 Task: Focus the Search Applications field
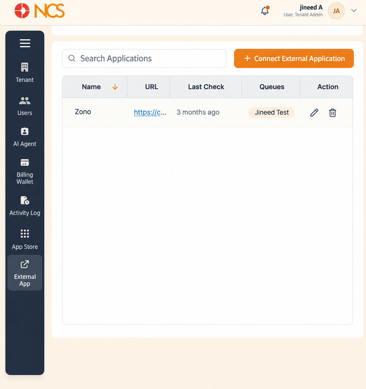pyautogui.click(x=144, y=58)
